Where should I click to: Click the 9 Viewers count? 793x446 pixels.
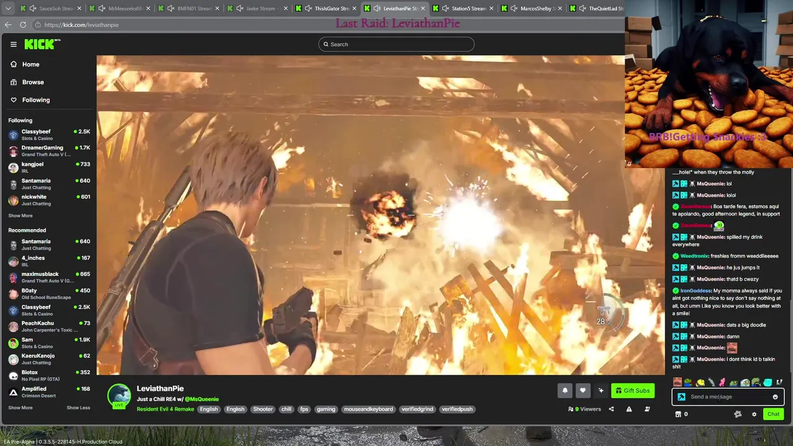point(584,409)
